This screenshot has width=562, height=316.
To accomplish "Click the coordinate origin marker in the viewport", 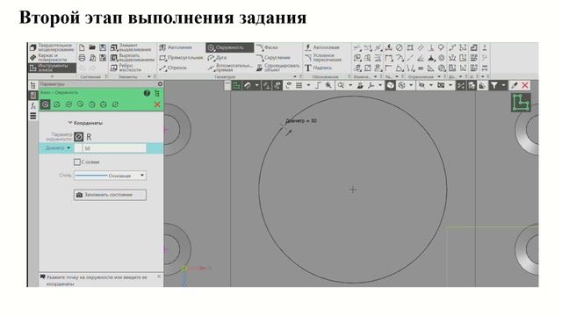I will click(184, 269).
